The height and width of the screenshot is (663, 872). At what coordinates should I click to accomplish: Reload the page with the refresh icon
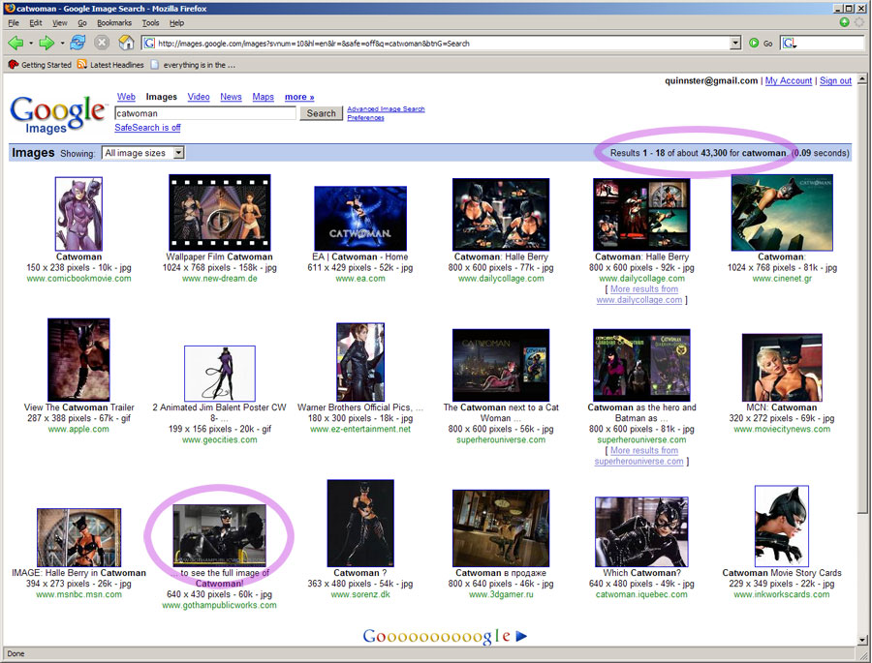pyautogui.click(x=78, y=43)
